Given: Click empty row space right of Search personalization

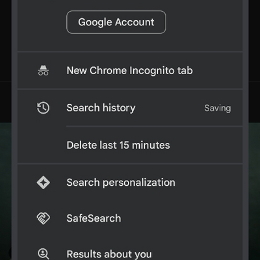Looking at the screenshot, I should [x=209, y=183].
